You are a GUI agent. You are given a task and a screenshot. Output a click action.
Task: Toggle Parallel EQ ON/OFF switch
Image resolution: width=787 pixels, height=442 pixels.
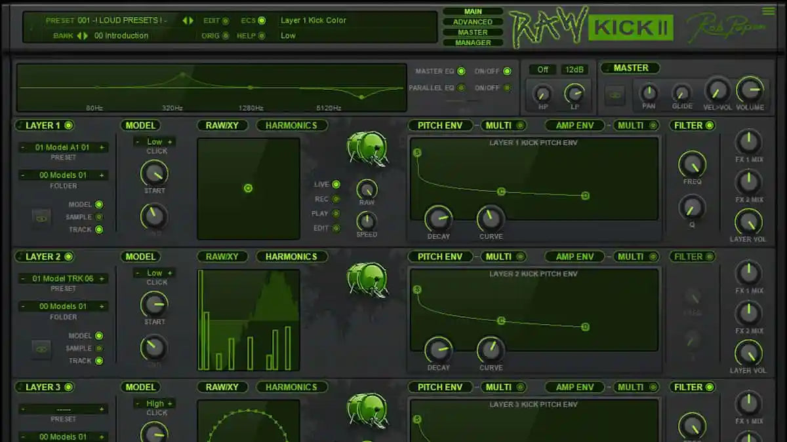coord(507,88)
